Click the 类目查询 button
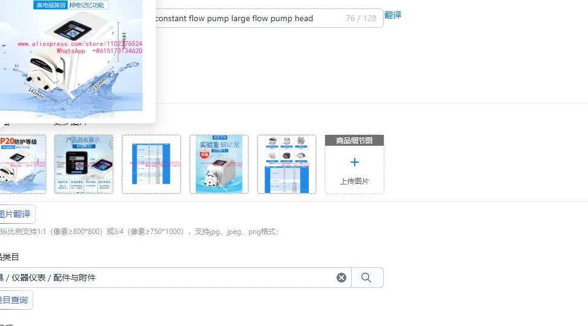Viewport: 588px width, 326px height. pos(15,300)
